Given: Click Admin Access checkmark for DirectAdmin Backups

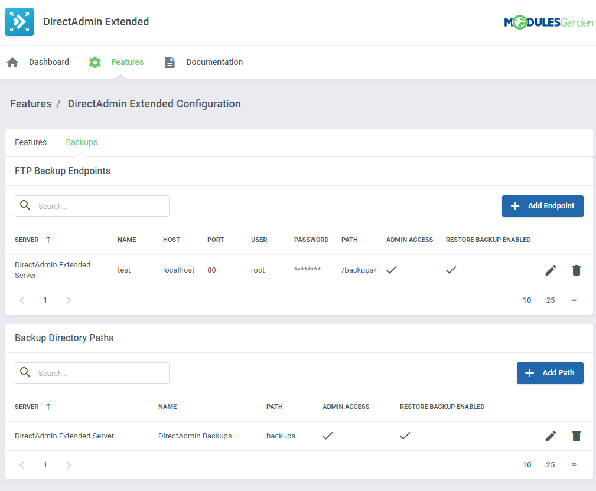Looking at the screenshot, I should coord(328,436).
